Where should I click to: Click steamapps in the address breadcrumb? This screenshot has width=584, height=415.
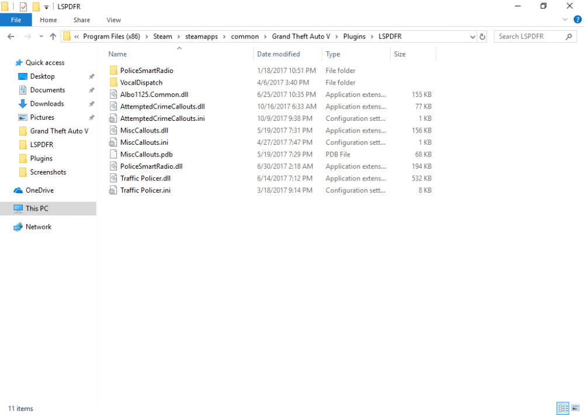click(201, 36)
